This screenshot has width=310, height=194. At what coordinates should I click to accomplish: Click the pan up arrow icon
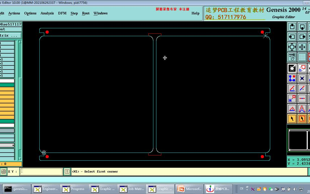point(292,27)
